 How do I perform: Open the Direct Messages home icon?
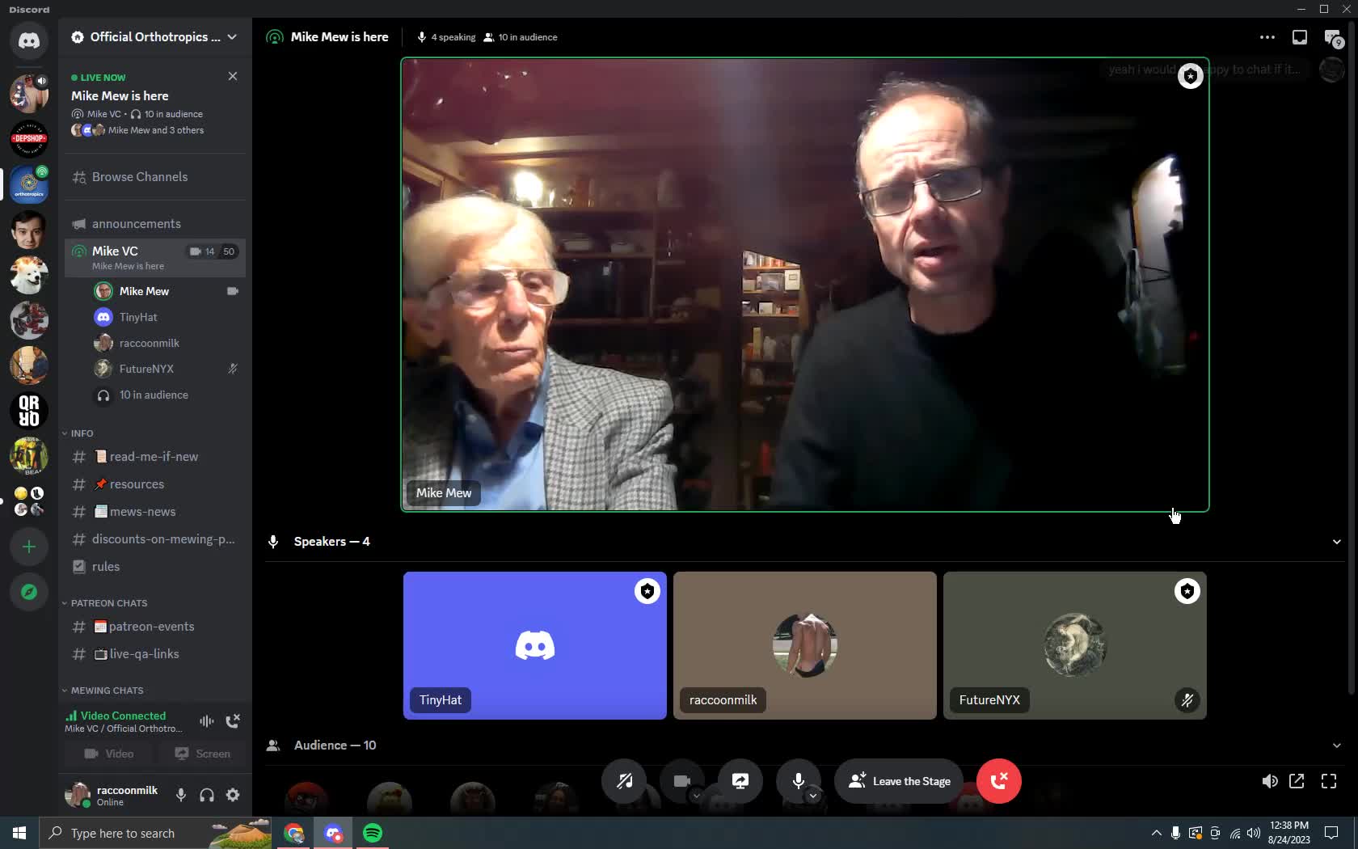coord(29,40)
